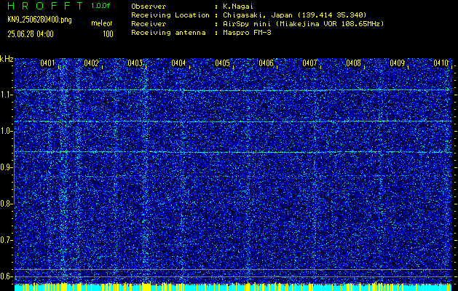Click the 0410 time marker
This screenshot has height=291, width=458.
tap(441, 63)
